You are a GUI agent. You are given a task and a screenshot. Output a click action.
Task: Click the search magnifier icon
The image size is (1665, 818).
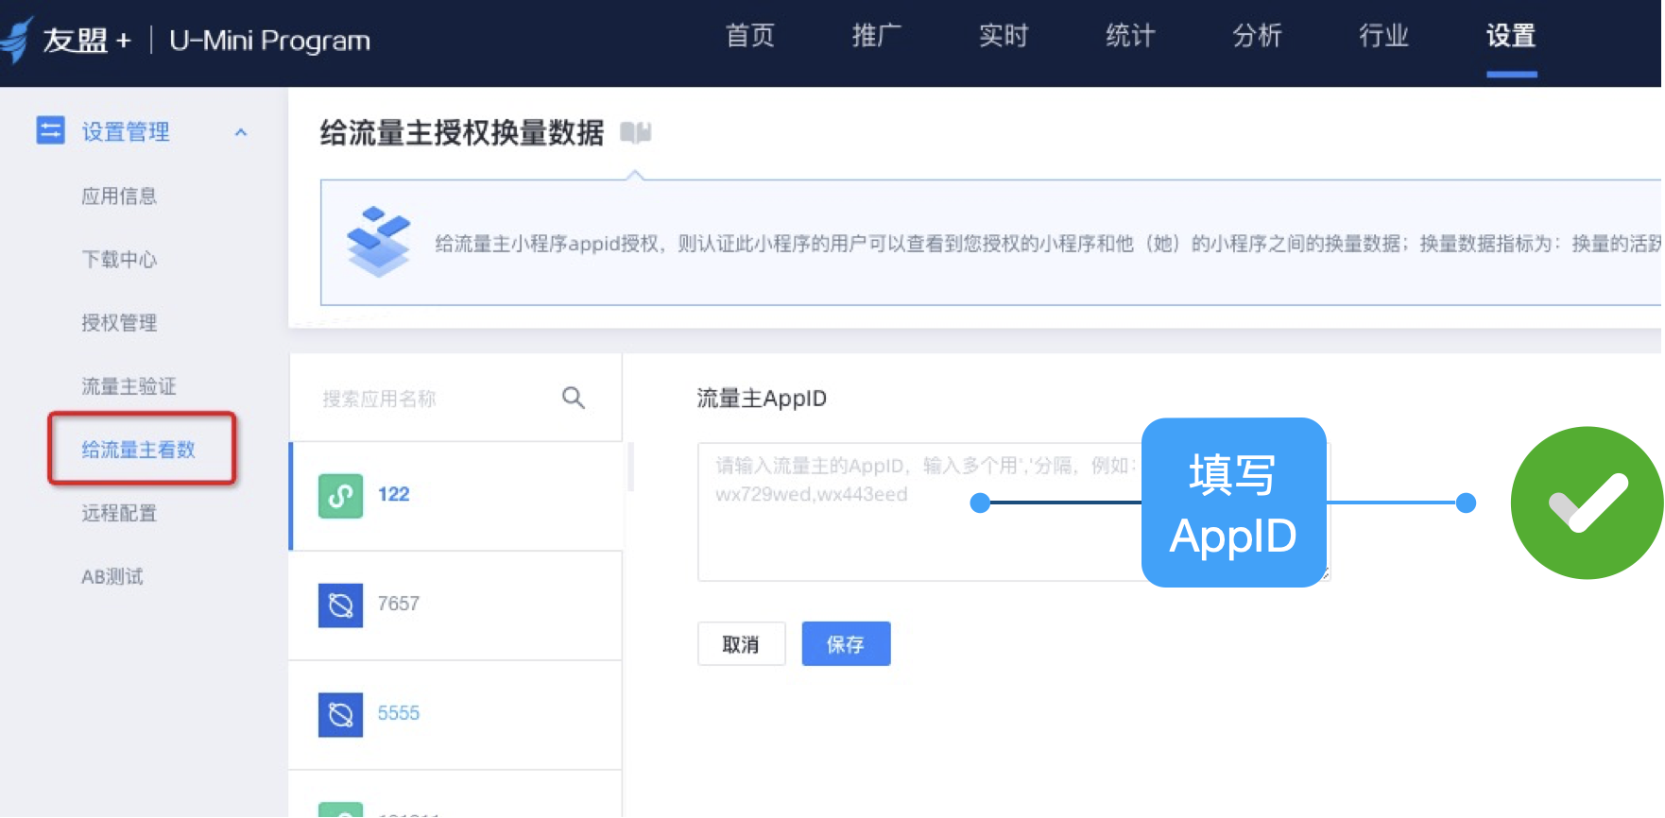pyautogui.click(x=574, y=398)
